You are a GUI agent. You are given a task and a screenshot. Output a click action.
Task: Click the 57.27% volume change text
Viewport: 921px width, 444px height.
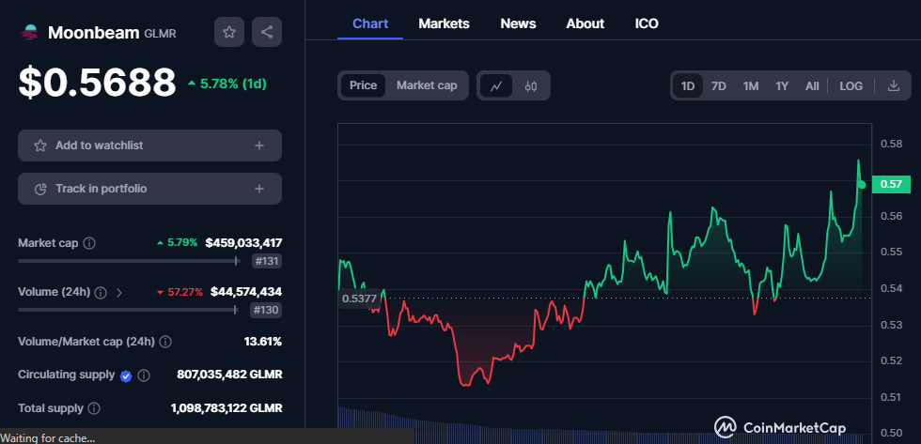click(x=180, y=292)
